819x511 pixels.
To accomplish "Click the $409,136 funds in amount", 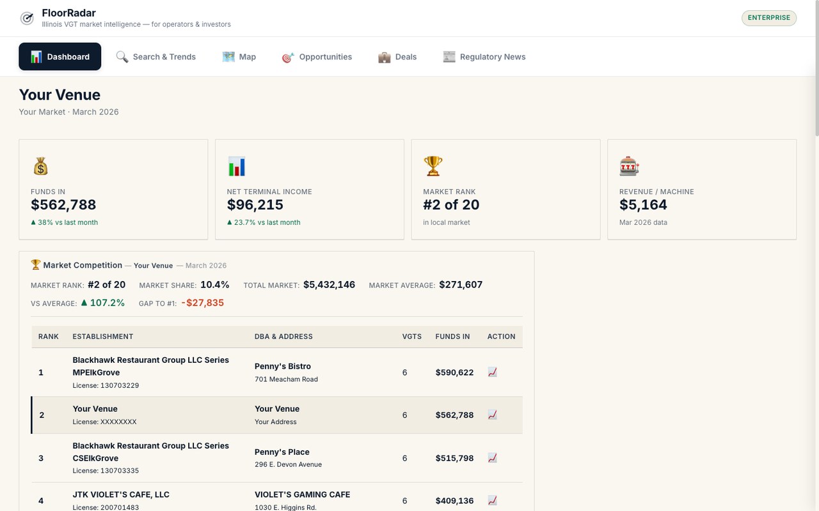I will pyautogui.click(x=454, y=501).
